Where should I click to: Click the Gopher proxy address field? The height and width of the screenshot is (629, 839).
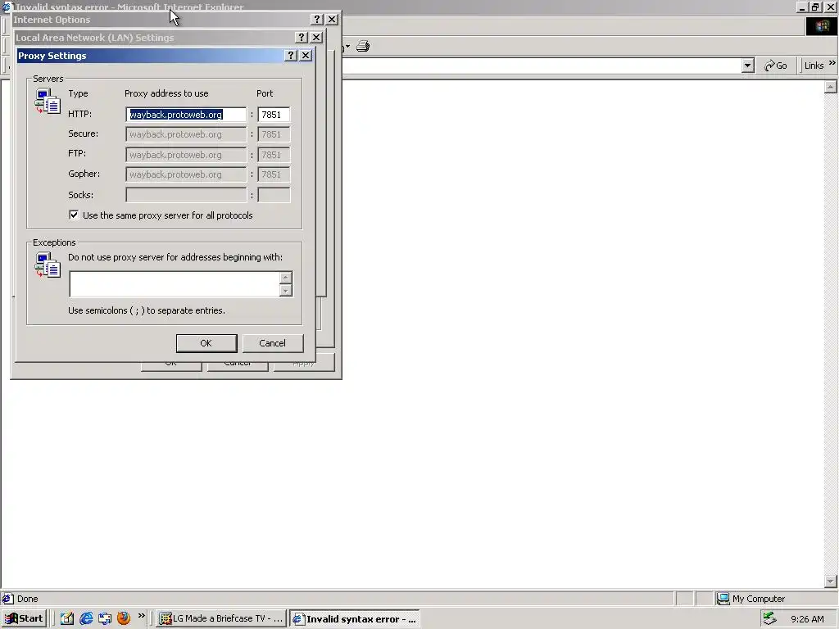tap(186, 174)
